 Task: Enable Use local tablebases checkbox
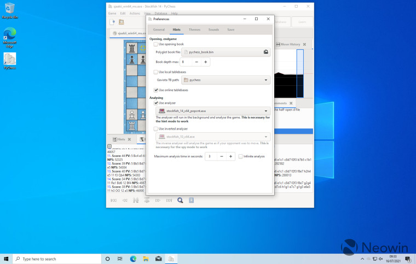(x=156, y=72)
